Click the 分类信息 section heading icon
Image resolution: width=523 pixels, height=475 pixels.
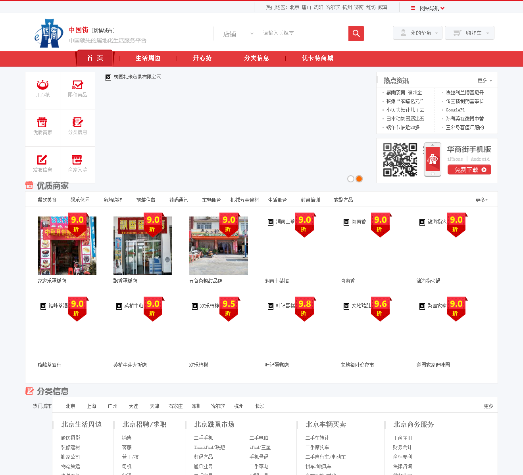point(29,391)
